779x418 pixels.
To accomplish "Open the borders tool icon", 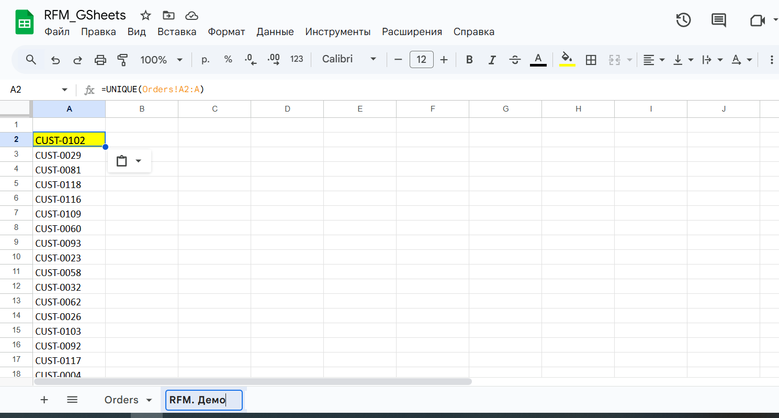I will pos(591,60).
